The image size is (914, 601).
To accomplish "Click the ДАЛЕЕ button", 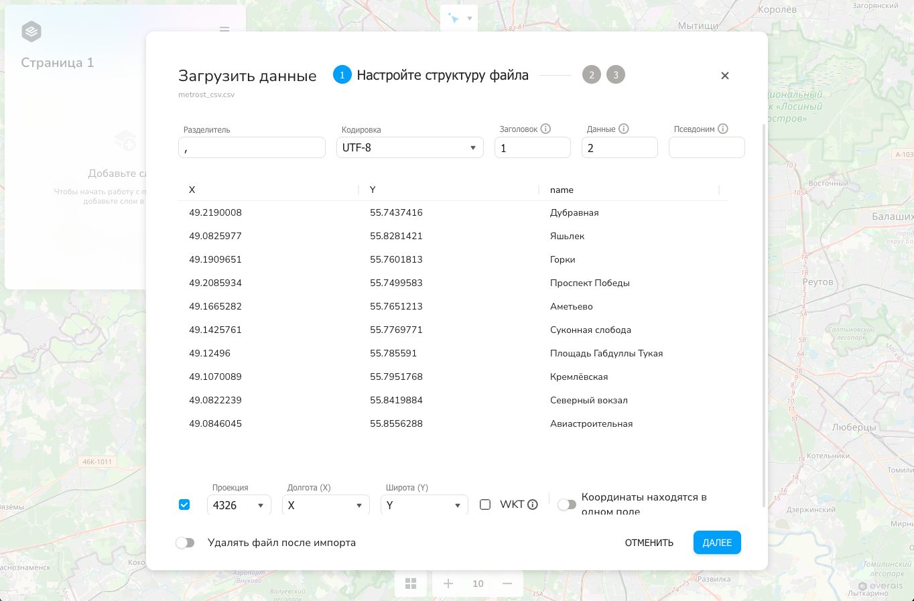I will (717, 543).
